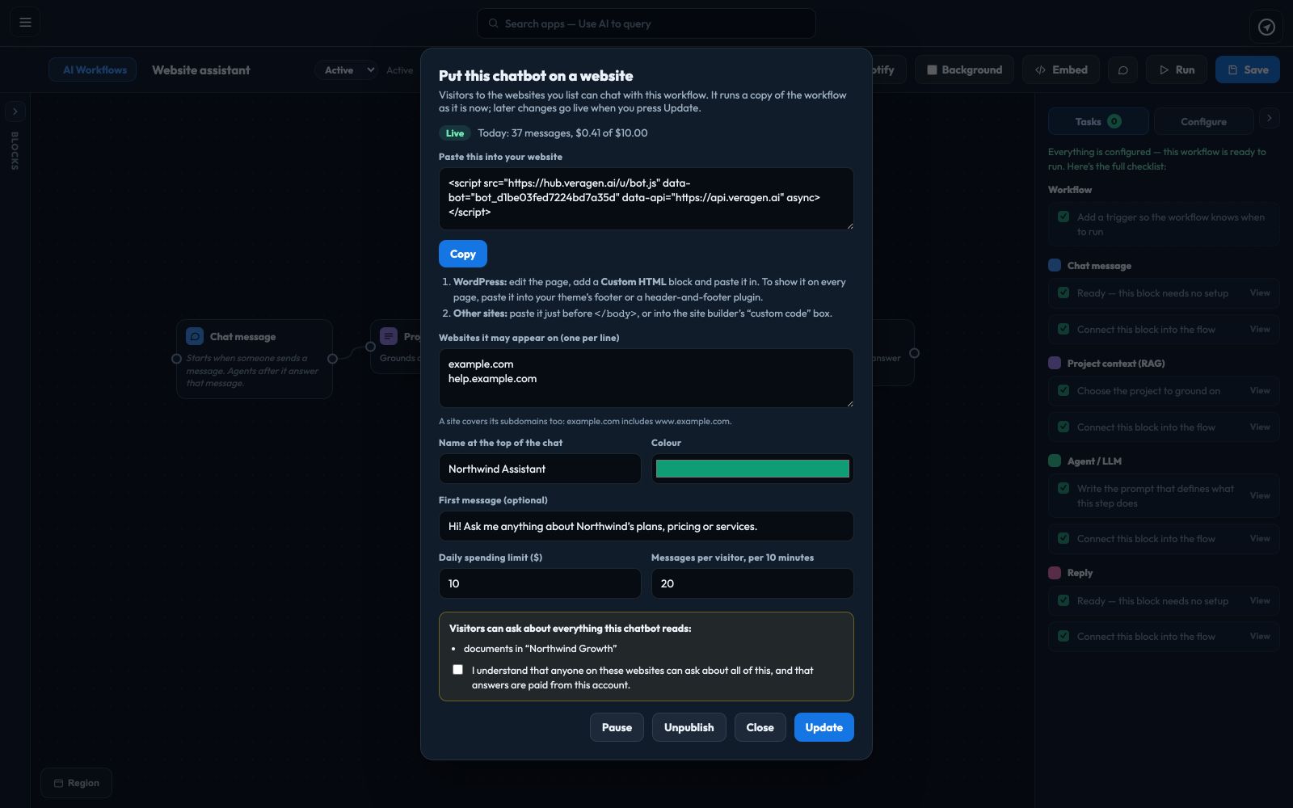The height and width of the screenshot is (808, 1293).
Task: Toggle the Reply section's 'Ready' checkbox
Action: 1063,600
